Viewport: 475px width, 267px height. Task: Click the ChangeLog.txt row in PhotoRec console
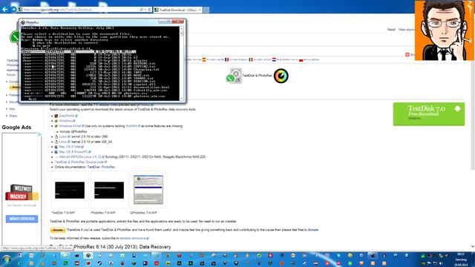point(91,70)
